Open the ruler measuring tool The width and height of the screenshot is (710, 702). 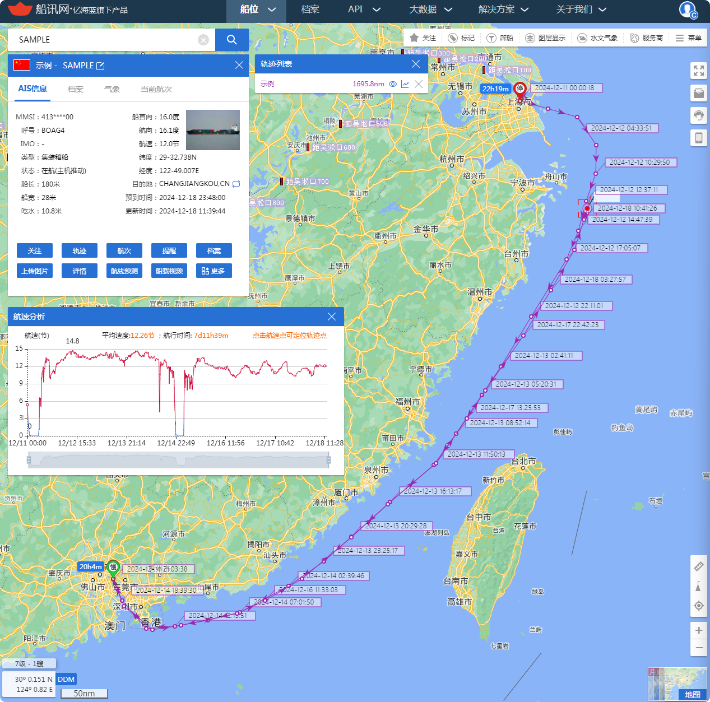point(699,566)
